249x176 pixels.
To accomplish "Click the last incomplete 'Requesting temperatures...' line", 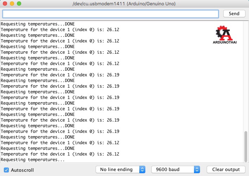I will 33,160.
